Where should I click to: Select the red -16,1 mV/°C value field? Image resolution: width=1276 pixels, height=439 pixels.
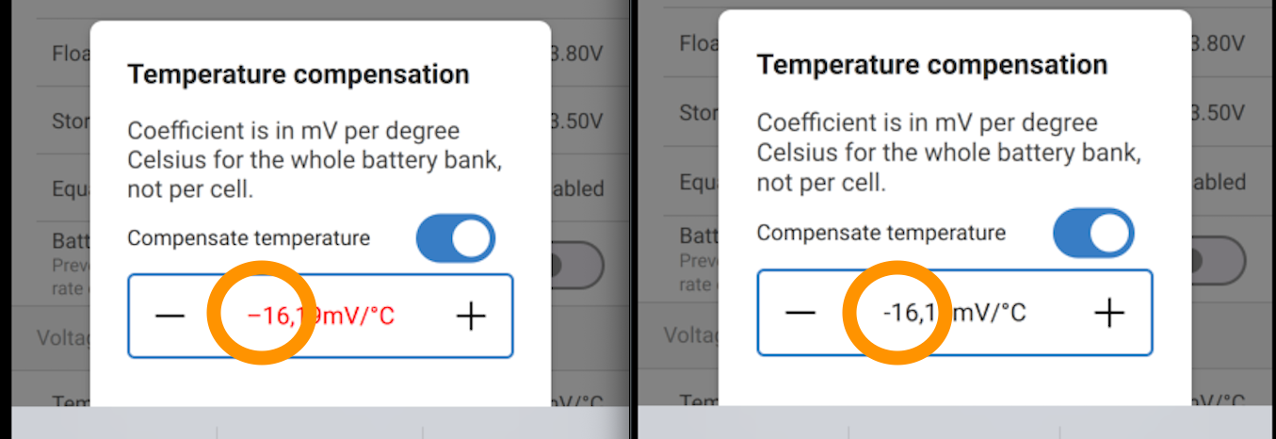[x=320, y=317]
